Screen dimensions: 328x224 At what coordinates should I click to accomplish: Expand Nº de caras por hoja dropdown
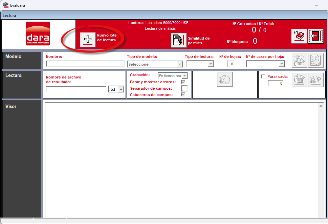(265, 64)
